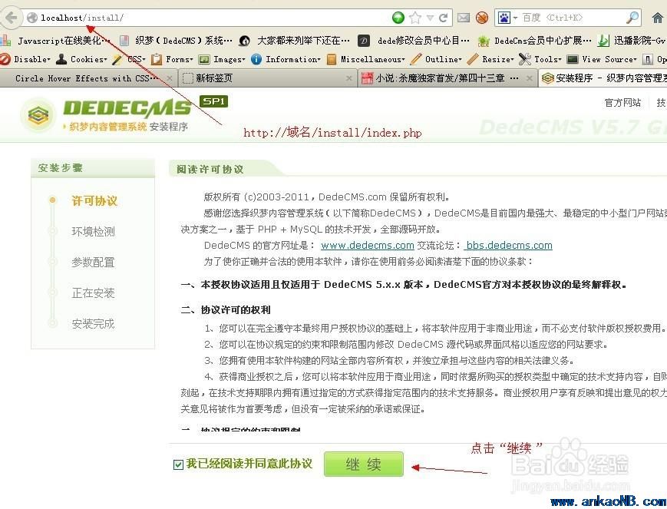Click the search magnifier icon in Baidu box
Screen dimensions: 667x509
click(x=632, y=18)
